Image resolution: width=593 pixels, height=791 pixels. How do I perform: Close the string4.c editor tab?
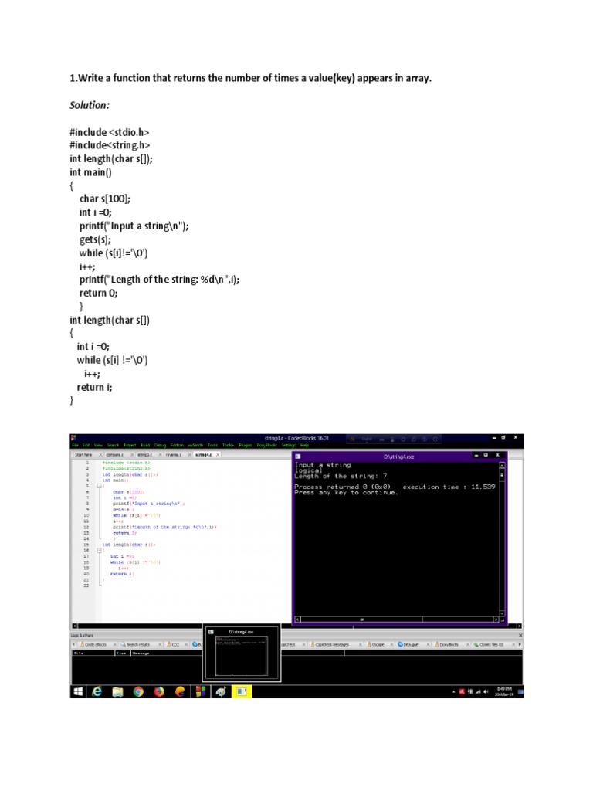tap(218, 454)
